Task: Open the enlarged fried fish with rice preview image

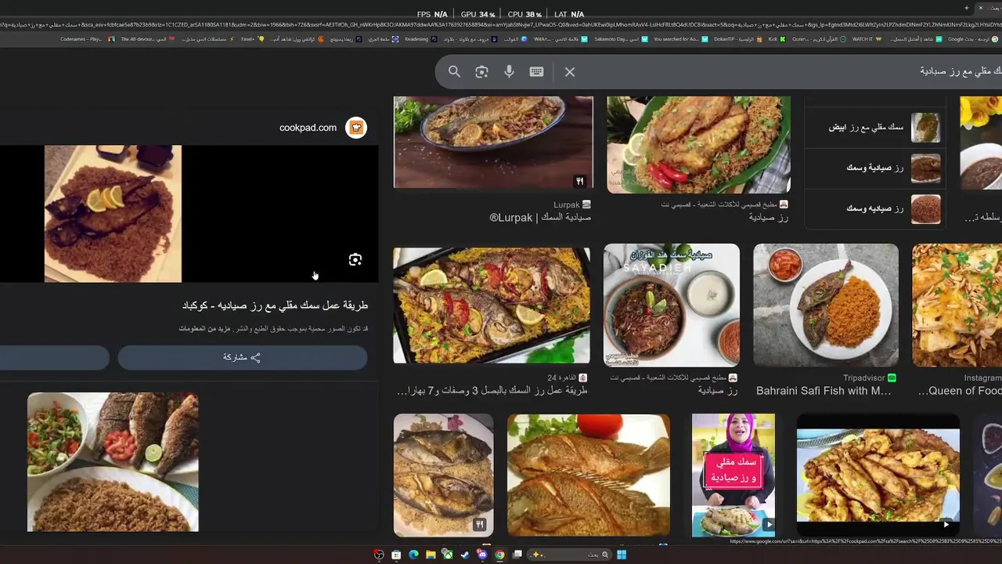Action: pyautogui.click(x=113, y=214)
